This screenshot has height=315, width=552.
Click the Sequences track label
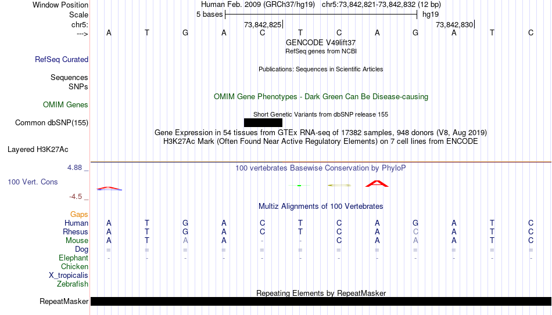pyautogui.click(x=69, y=77)
